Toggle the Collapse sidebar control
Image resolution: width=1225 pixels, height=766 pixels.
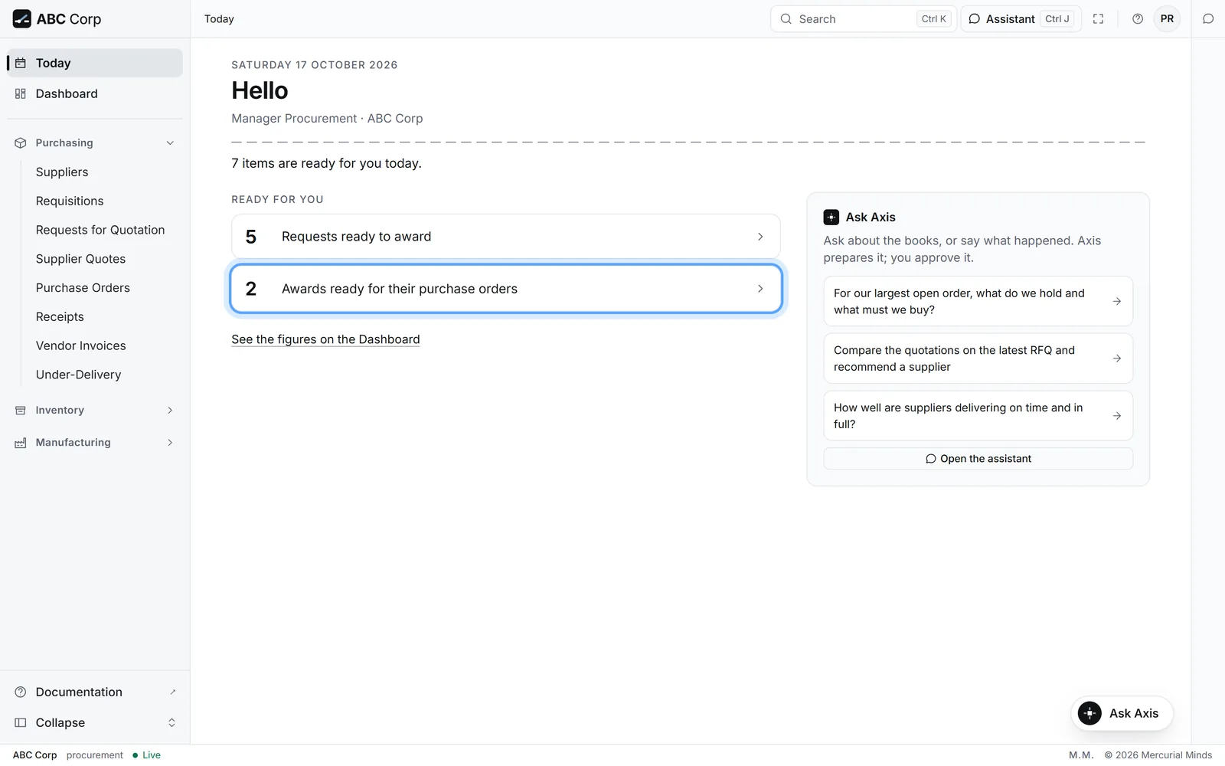tap(95, 722)
